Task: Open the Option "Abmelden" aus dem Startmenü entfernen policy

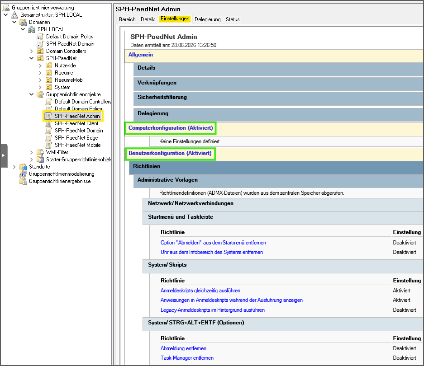Action: [x=213, y=243]
